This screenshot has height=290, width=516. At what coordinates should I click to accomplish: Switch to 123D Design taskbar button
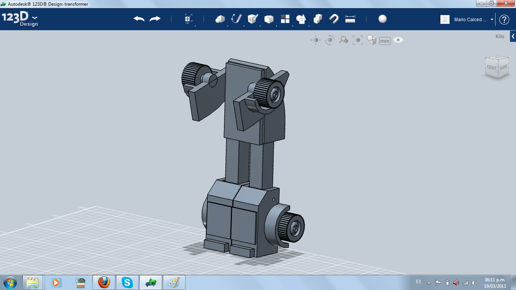[x=151, y=282]
